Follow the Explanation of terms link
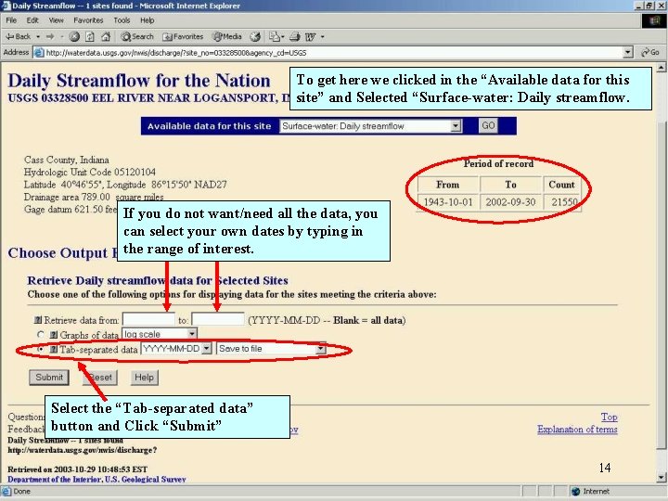The image size is (668, 501). pos(577,429)
